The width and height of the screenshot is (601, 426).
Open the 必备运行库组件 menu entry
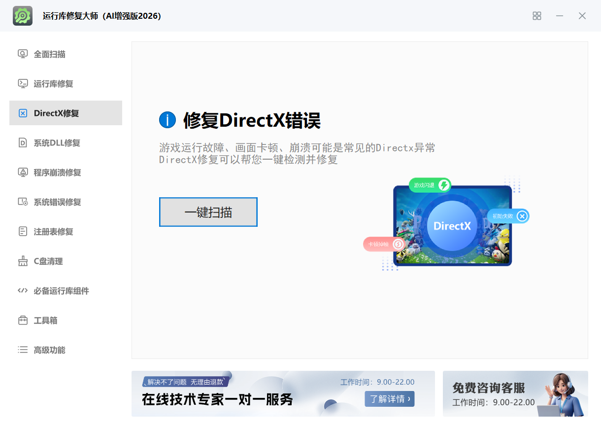point(61,291)
